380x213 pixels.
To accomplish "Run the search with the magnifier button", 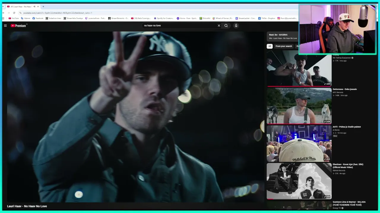I will [226, 26].
